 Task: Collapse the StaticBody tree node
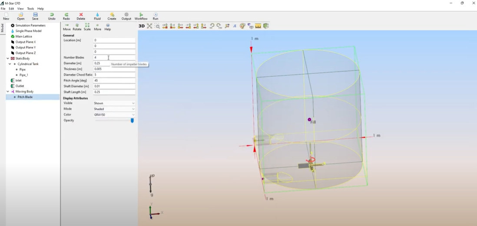8,59
